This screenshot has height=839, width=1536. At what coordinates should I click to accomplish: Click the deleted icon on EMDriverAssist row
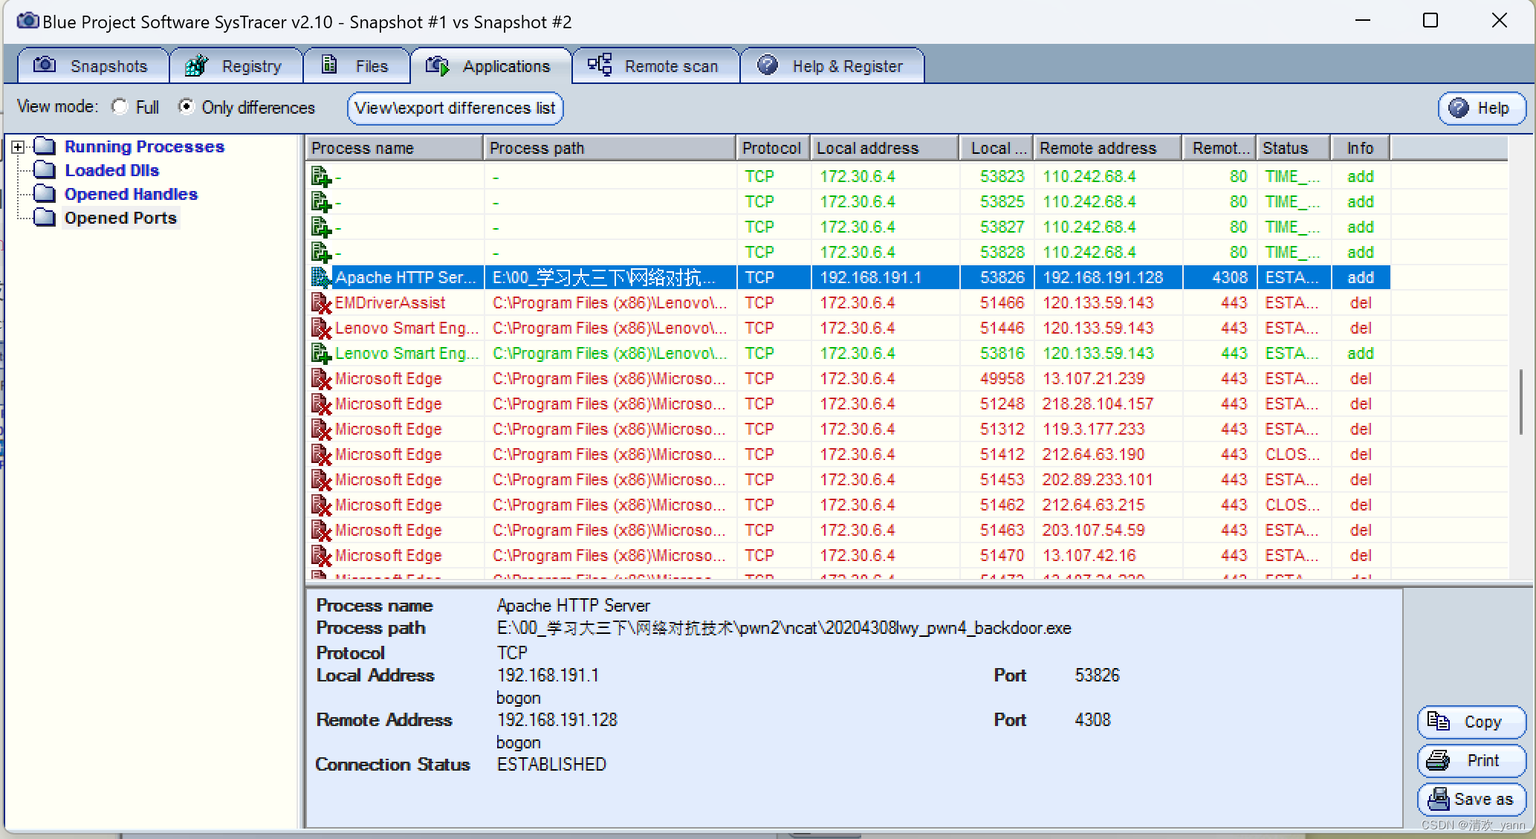pos(321,303)
